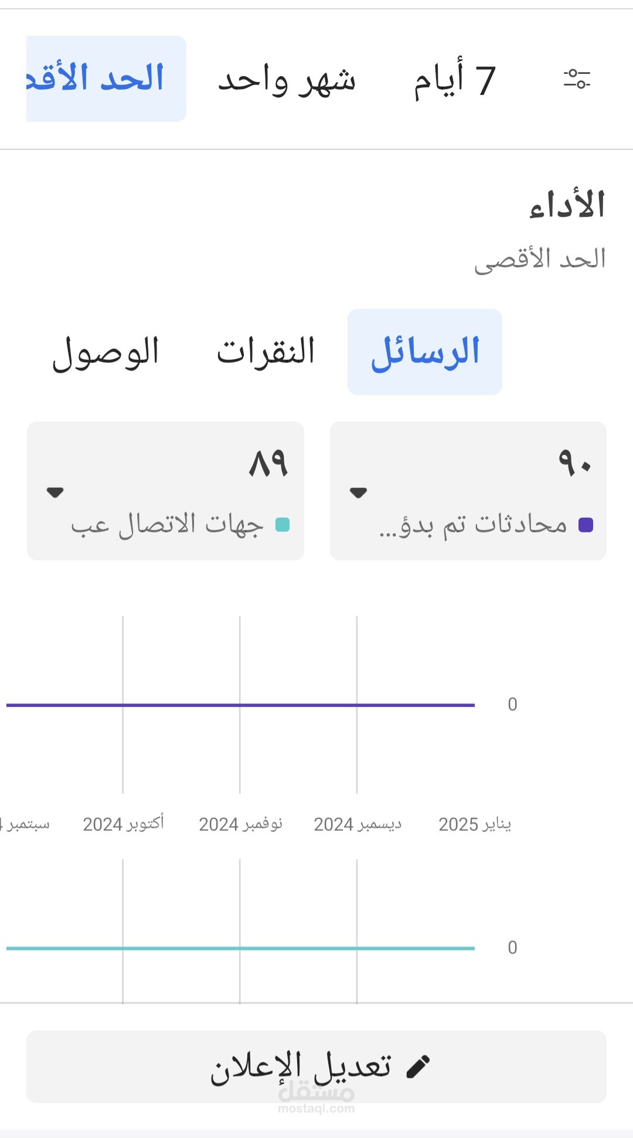Click the purple conversations chart line

[240, 705]
